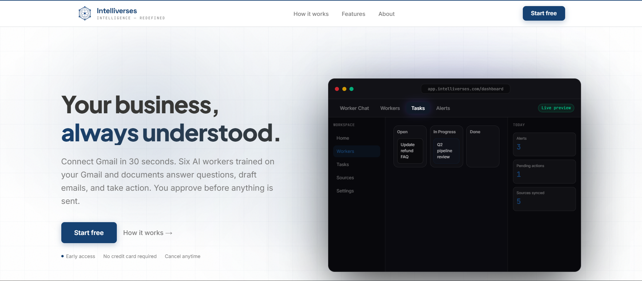Click the In Progress column header
The height and width of the screenshot is (281, 642).
click(445, 132)
